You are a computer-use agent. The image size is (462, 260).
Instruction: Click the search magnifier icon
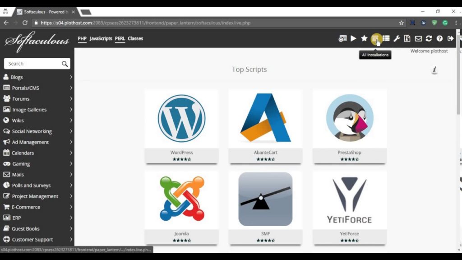65,64
